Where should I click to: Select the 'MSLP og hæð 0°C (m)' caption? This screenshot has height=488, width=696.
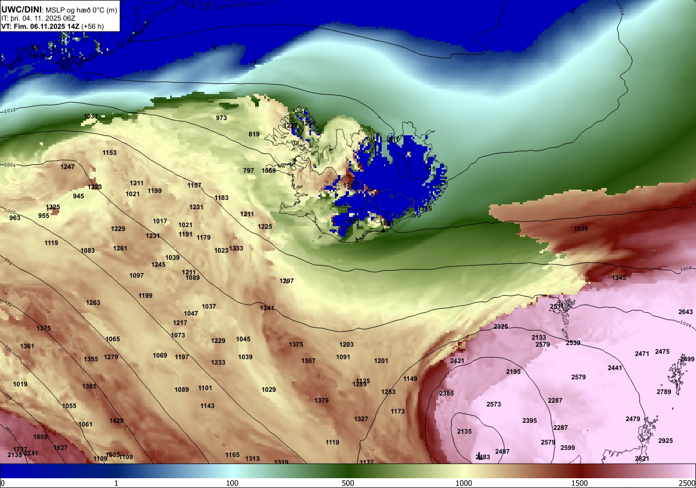pyautogui.click(x=80, y=10)
